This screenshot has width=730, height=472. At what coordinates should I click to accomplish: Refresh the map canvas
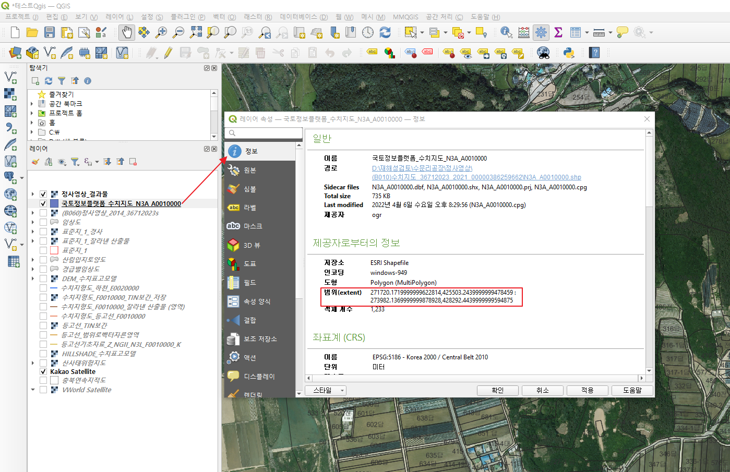point(385,32)
